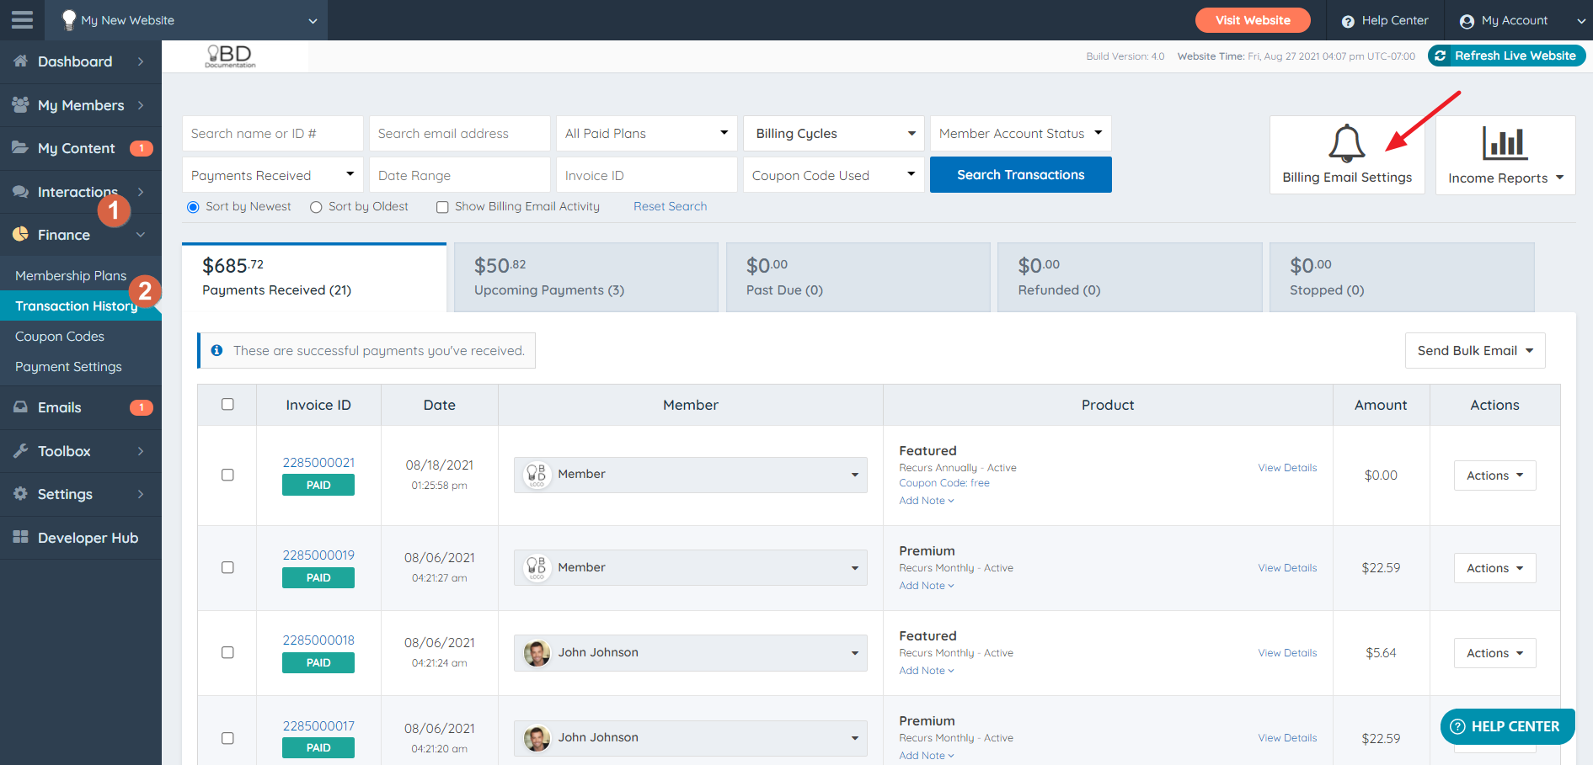Click the Settings gear icon
Viewport: 1593px width, 765px height.
click(21, 493)
